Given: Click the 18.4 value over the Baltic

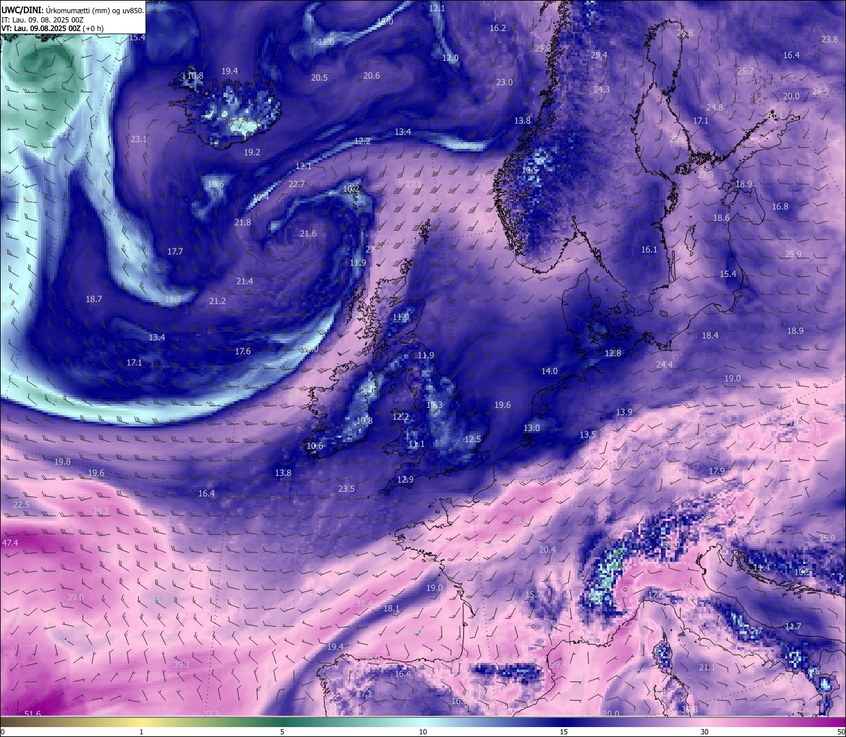Looking at the screenshot, I should (x=710, y=336).
